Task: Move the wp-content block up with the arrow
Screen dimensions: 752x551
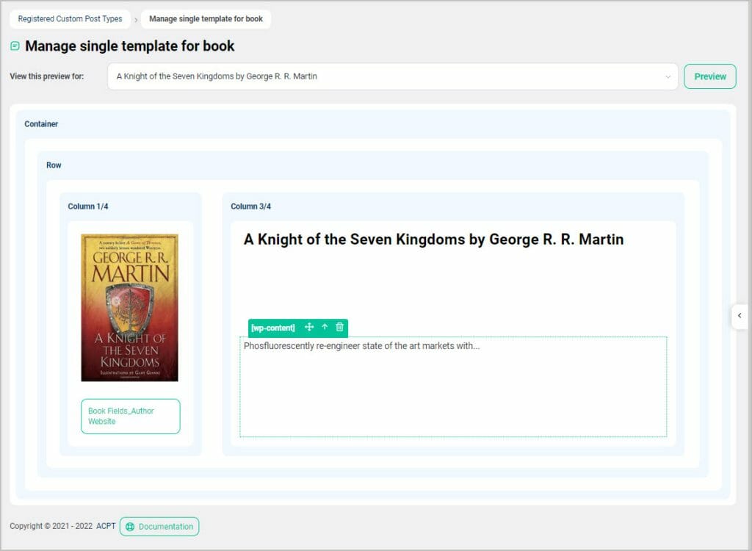Action: (325, 328)
